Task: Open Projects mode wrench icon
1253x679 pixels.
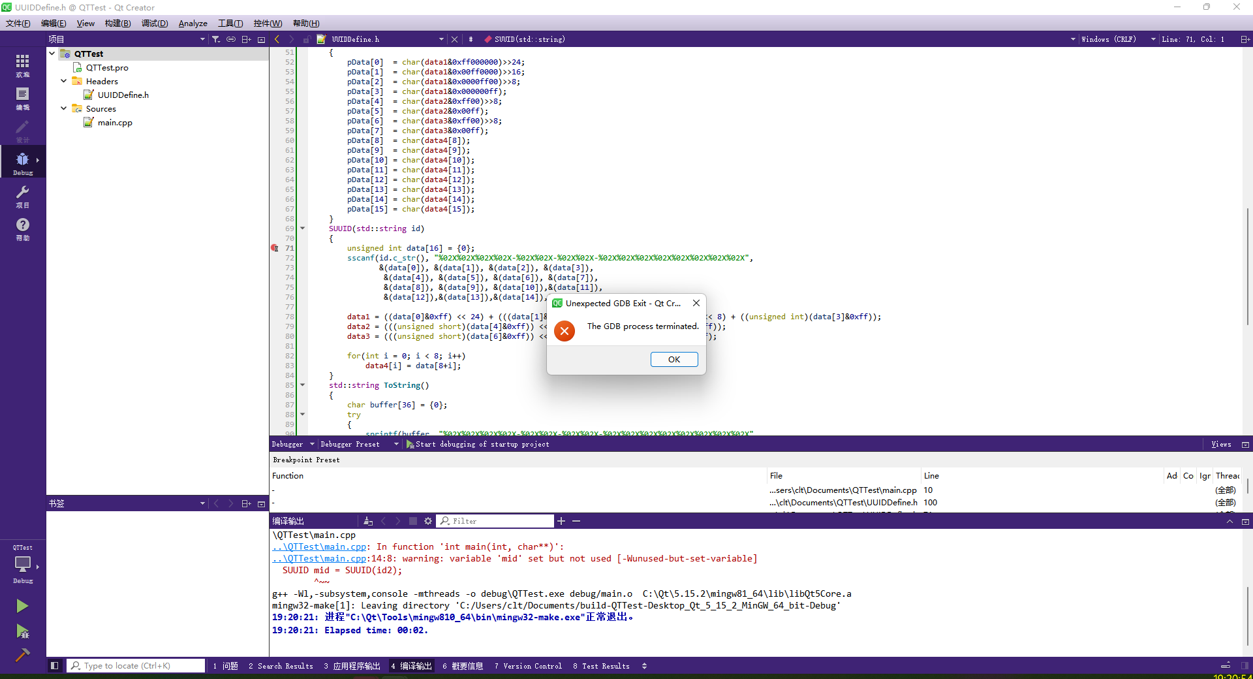Action: click(x=23, y=195)
